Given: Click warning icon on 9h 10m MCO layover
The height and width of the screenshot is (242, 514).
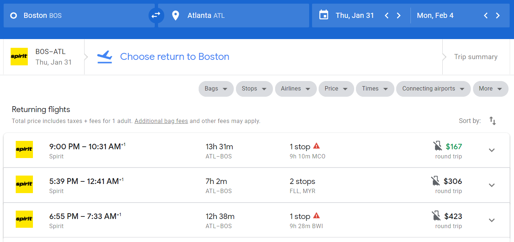Looking at the screenshot, I should pos(316,146).
